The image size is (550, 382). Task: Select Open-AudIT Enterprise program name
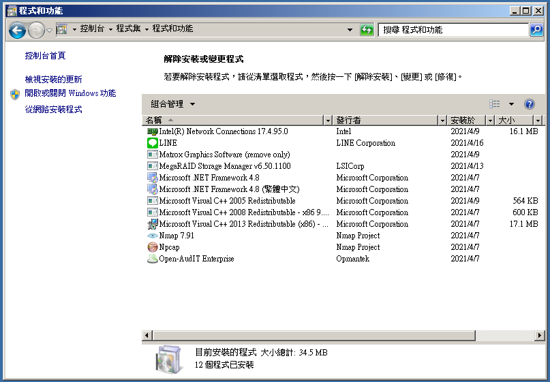click(196, 259)
